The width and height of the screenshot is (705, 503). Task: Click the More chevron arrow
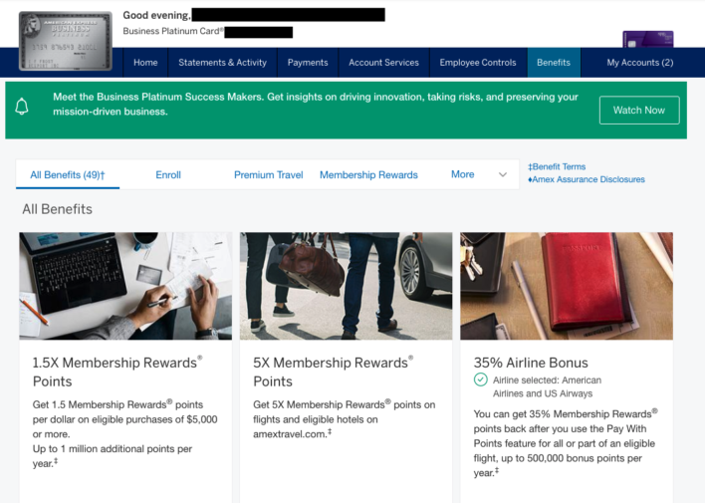tap(503, 174)
